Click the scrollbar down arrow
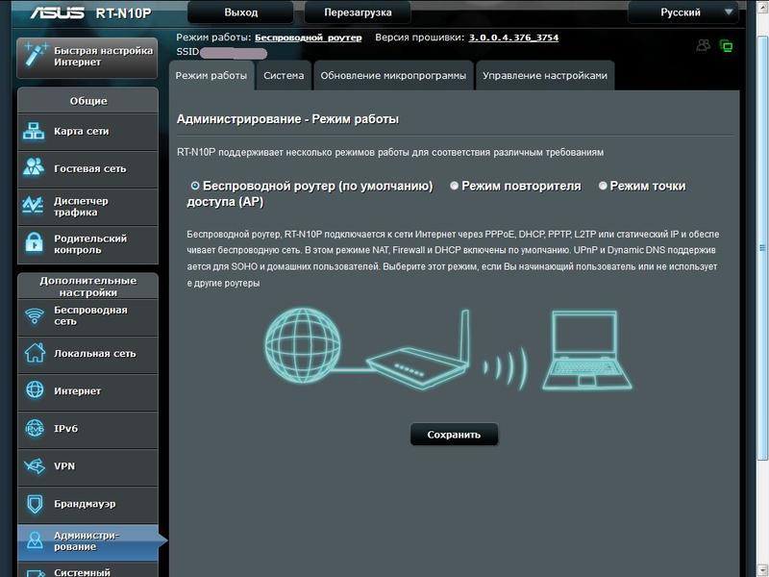The height and width of the screenshot is (577, 769). pos(762,569)
